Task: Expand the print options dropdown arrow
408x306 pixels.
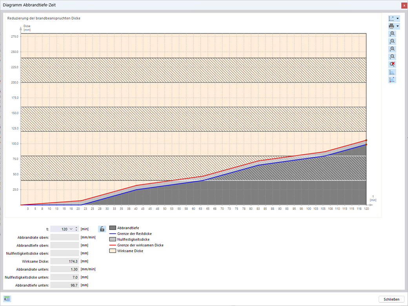Action: (397, 26)
